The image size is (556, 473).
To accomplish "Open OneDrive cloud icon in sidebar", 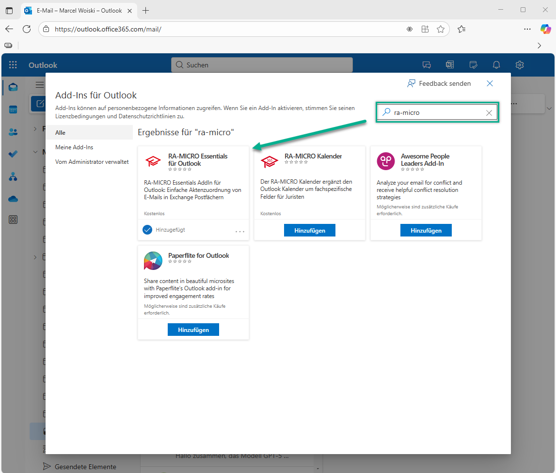I will [13, 199].
